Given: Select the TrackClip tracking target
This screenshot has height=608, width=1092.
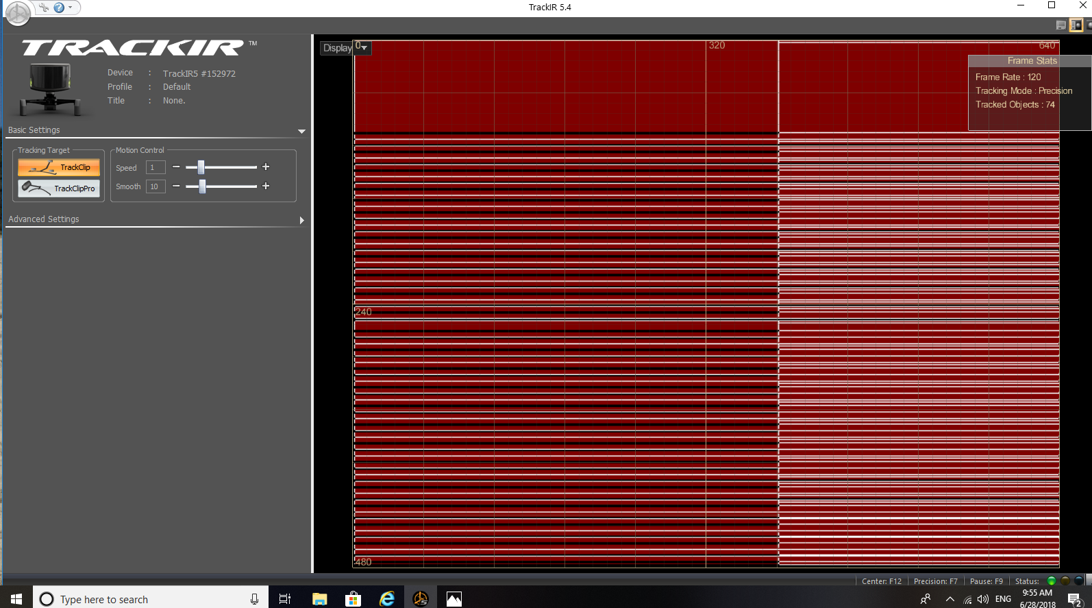Looking at the screenshot, I should [59, 167].
